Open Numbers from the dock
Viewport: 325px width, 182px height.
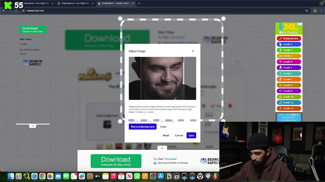[x=137, y=176]
